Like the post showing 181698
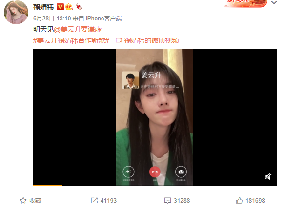 tap(250, 200)
